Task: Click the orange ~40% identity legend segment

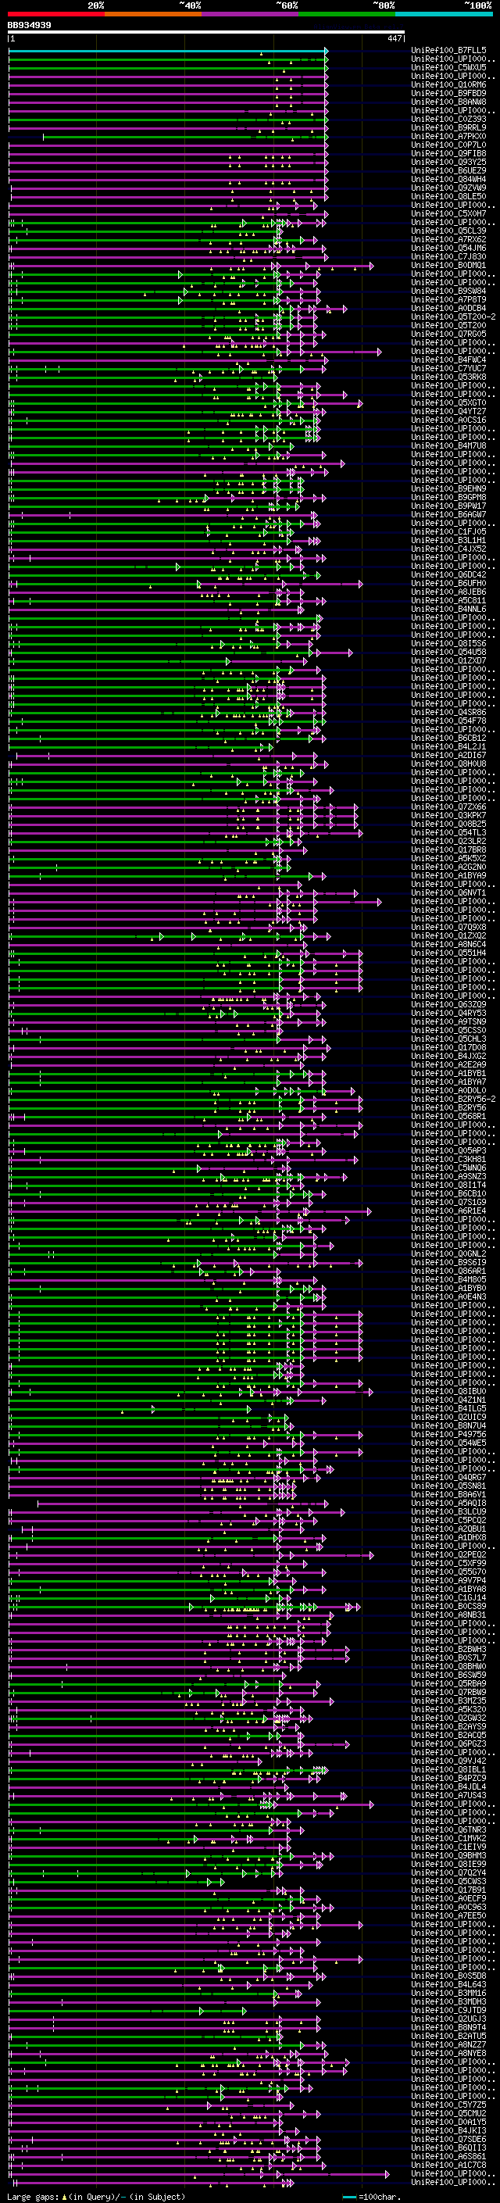Action: point(154,14)
